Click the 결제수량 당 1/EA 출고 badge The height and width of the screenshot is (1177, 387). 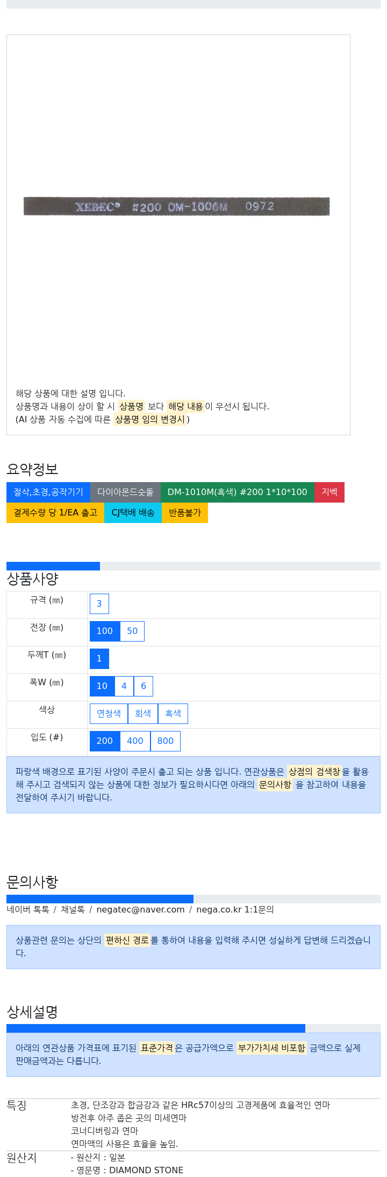click(x=55, y=512)
